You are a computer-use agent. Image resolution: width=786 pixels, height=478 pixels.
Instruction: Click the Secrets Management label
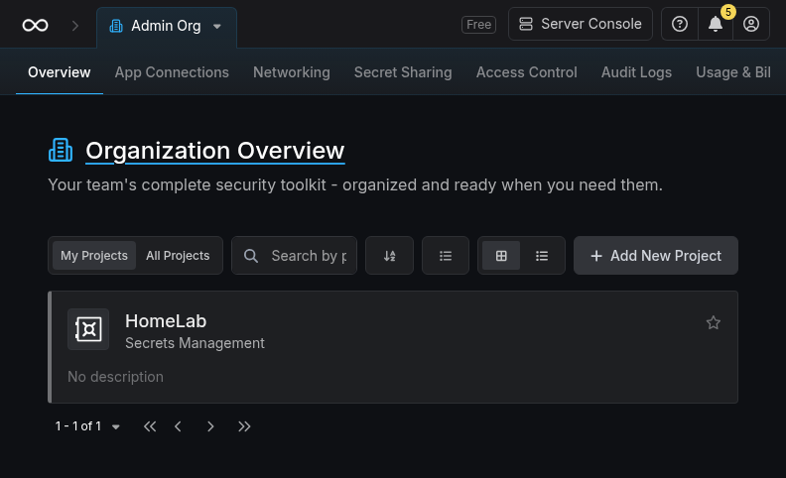(x=195, y=343)
